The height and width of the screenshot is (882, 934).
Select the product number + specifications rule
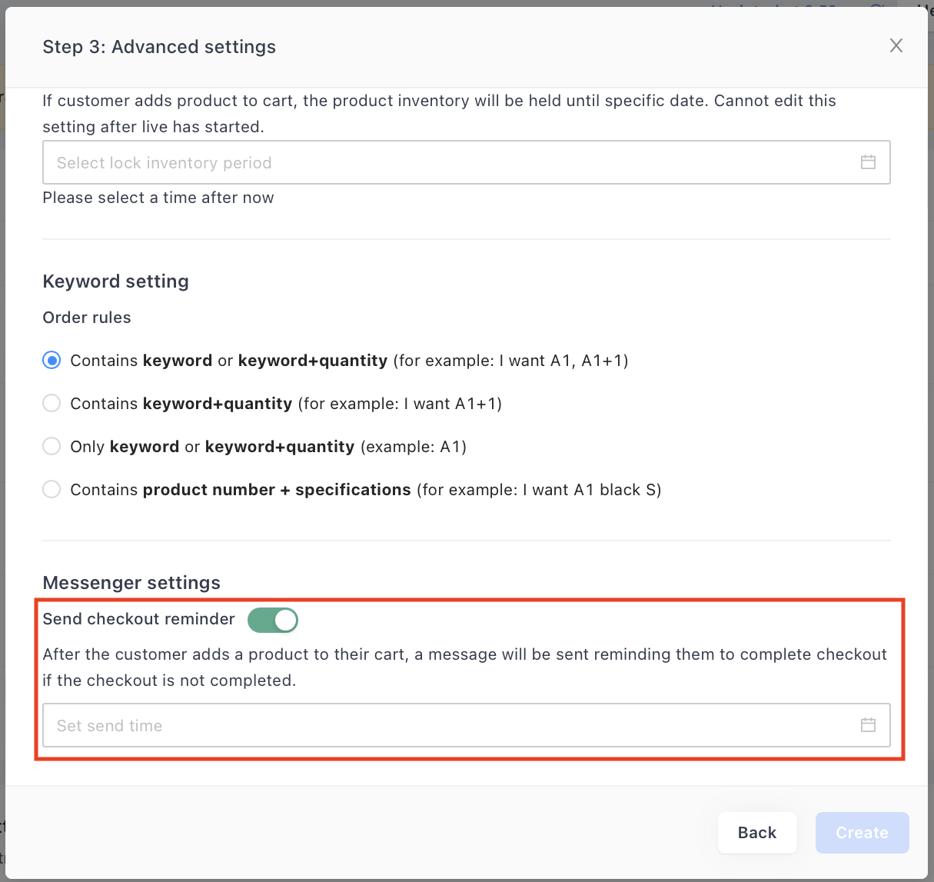point(51,488)
